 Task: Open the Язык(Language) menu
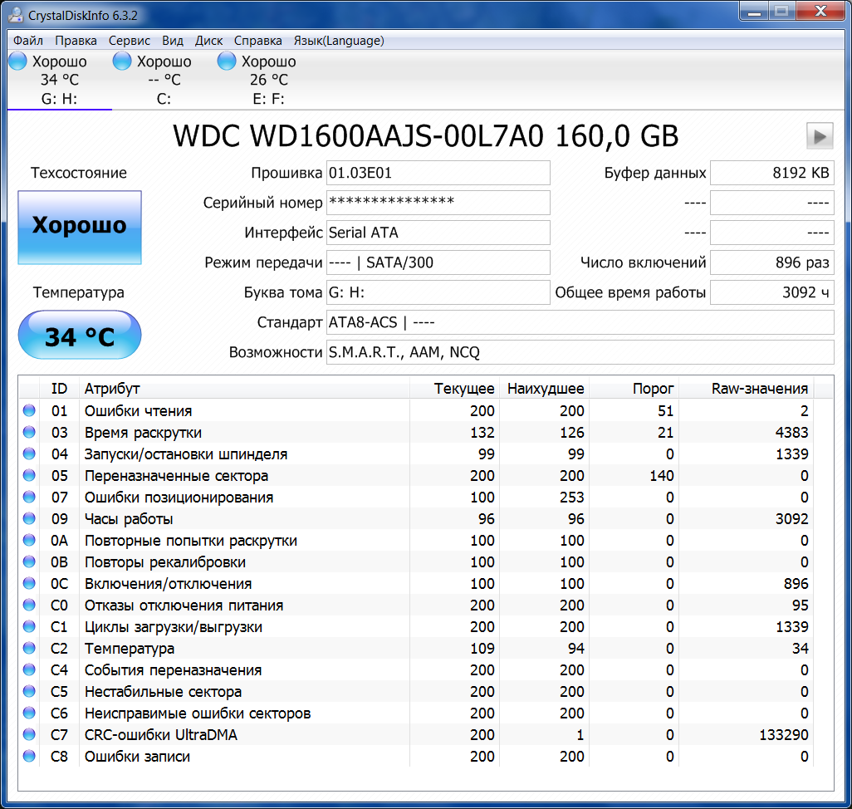[338, 41]
